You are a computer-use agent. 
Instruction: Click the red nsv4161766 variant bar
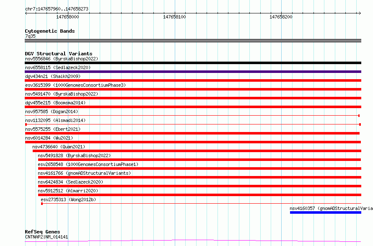199,177
